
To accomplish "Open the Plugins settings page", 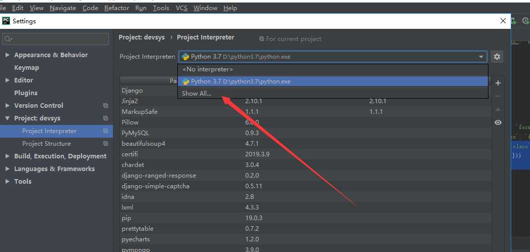I will coord(26,93).
